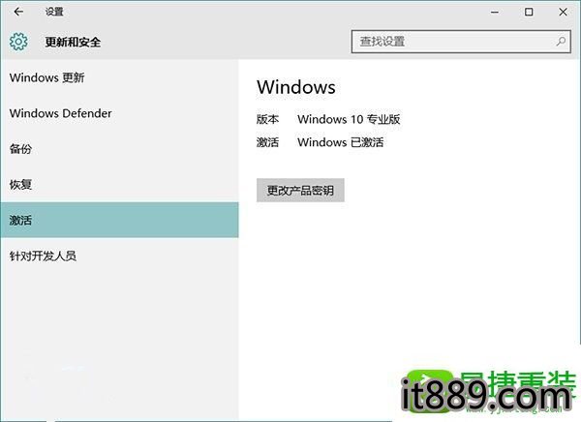Click the 更新和安全 page title
Viewport: 581px width, 422px height.
point(73,42)
